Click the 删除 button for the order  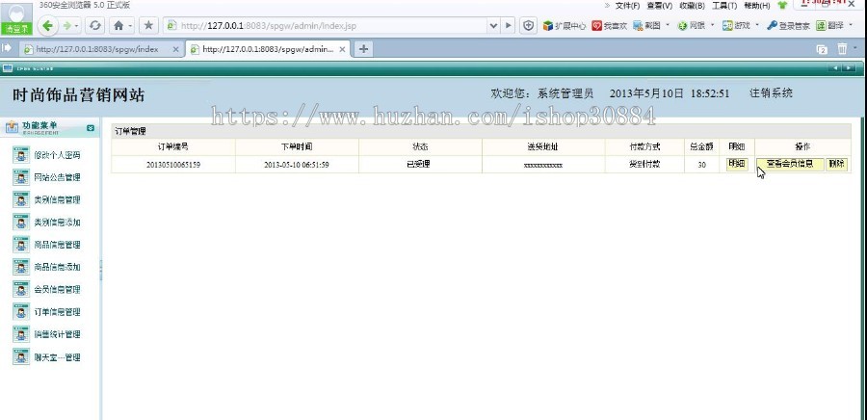tap(836, 164)
